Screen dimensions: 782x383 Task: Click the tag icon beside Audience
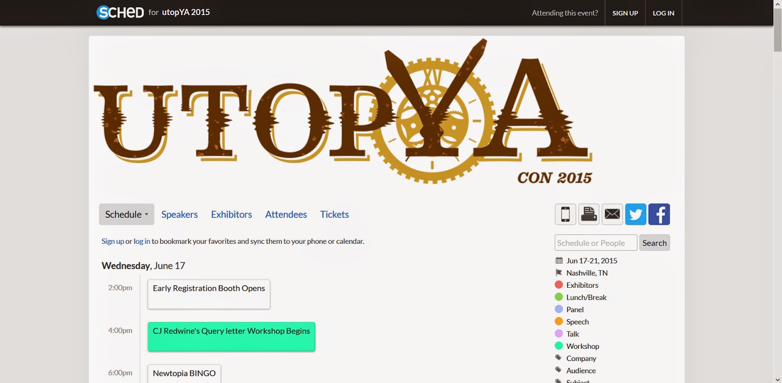(x=559, y=370)
